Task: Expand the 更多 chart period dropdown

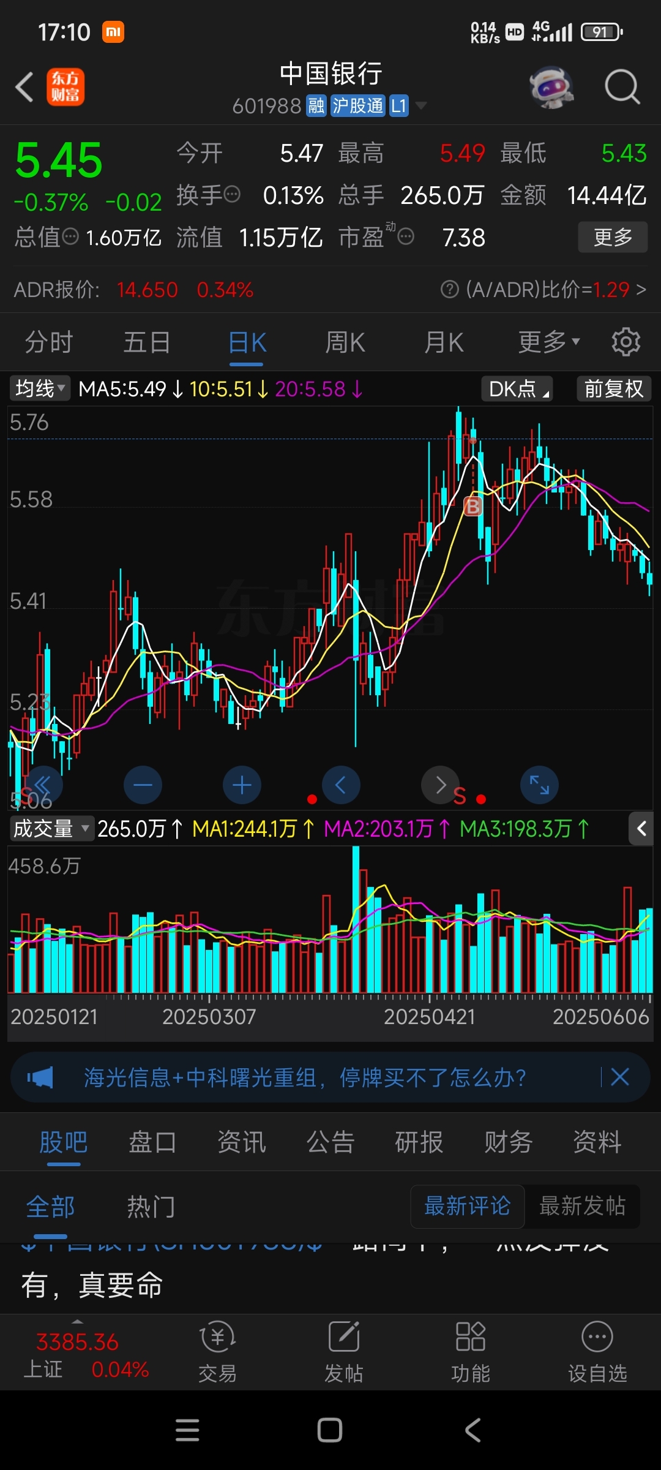Action: coord(549,342)
